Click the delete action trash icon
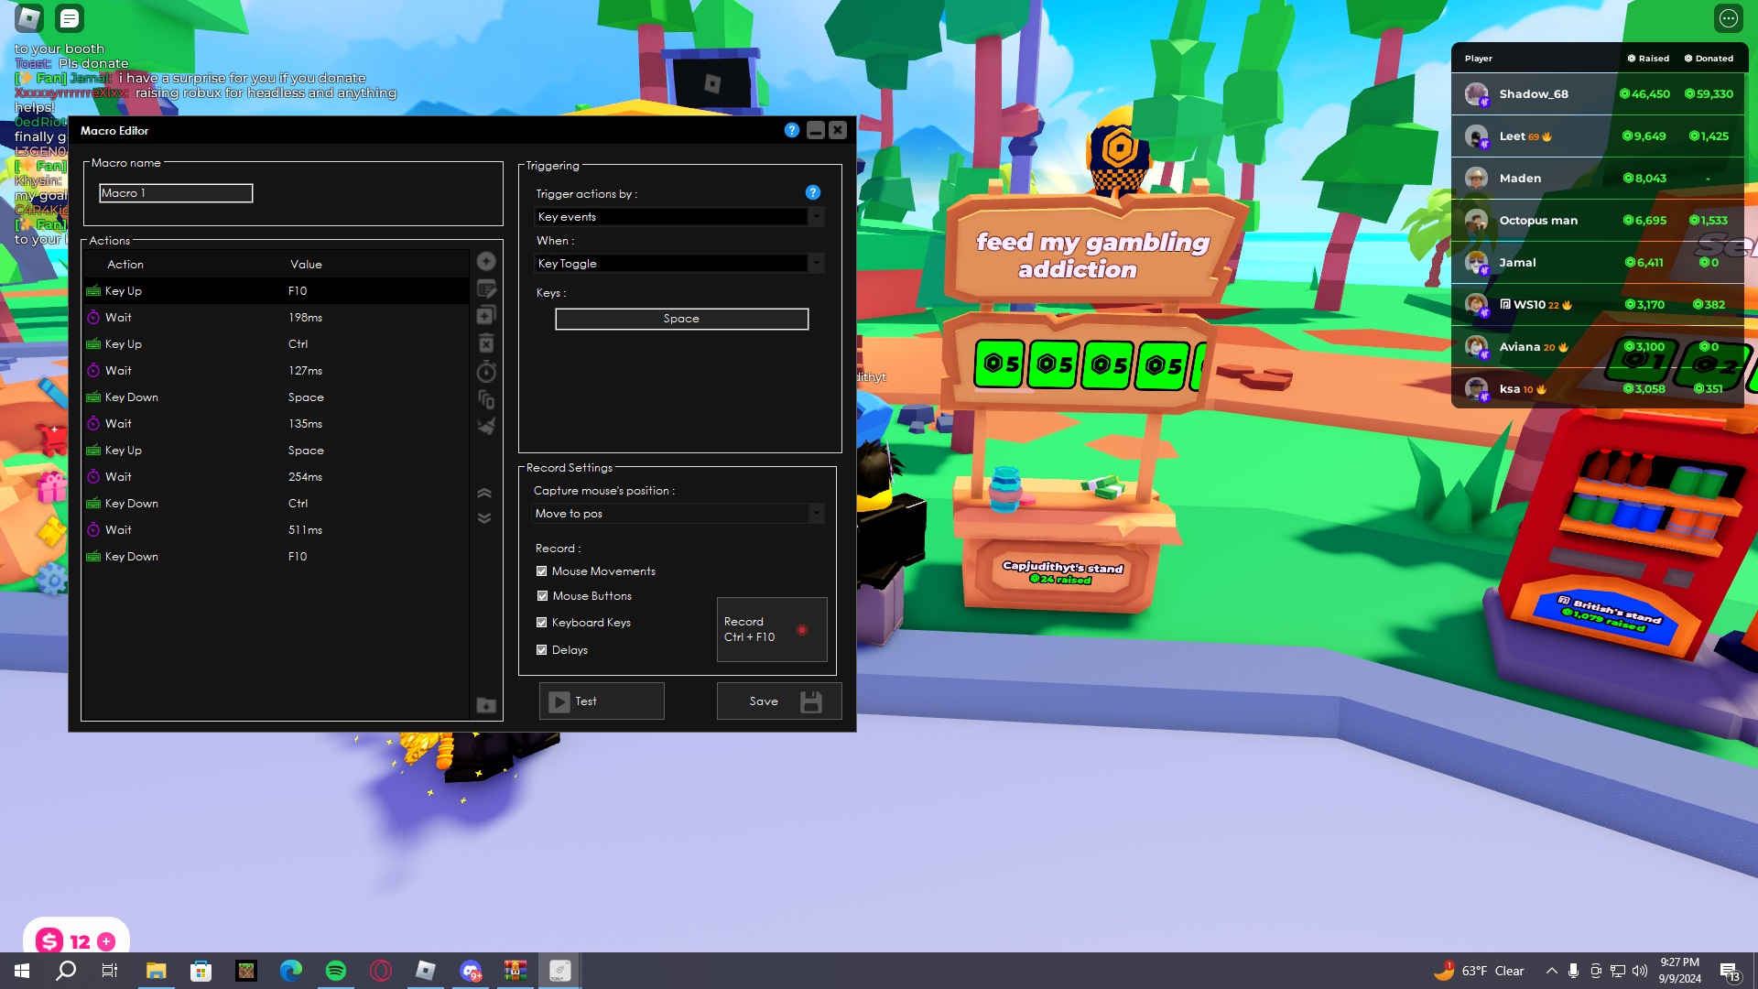The width and height of the screenshot is (1758, 989). pos(486,343)
